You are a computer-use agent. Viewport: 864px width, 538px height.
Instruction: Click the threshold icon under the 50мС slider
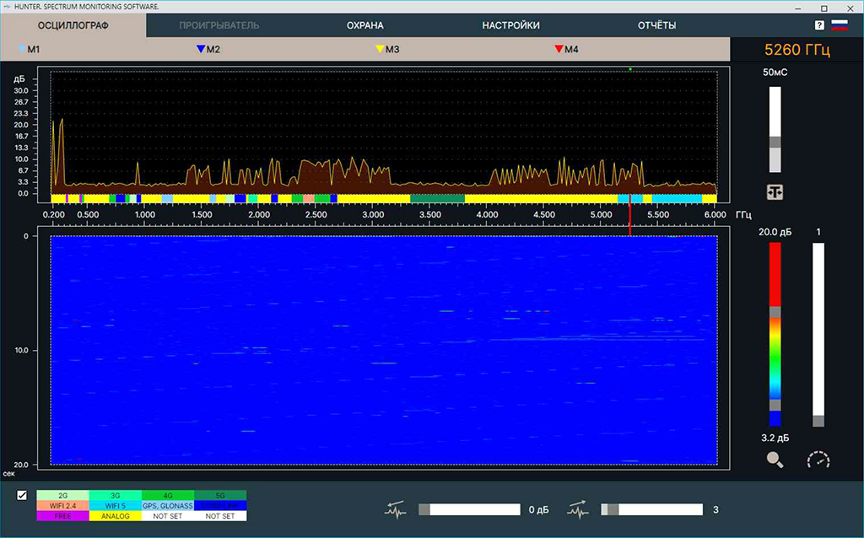775,191
